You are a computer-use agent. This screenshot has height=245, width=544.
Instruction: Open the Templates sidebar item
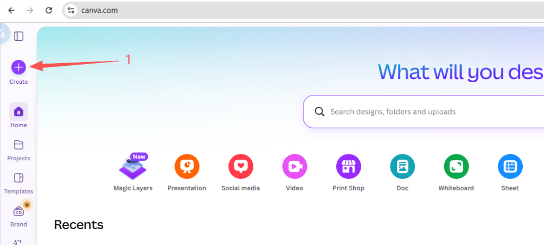click(x=19, y=183)
